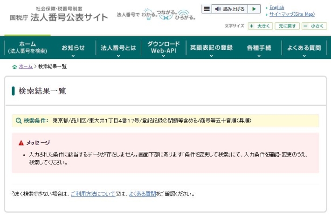Image resolution: width=331 pixels, height=217 pixels.
Task: Expand the chevron under ダウンロード Web-API
Action: (x=164, y=56)
